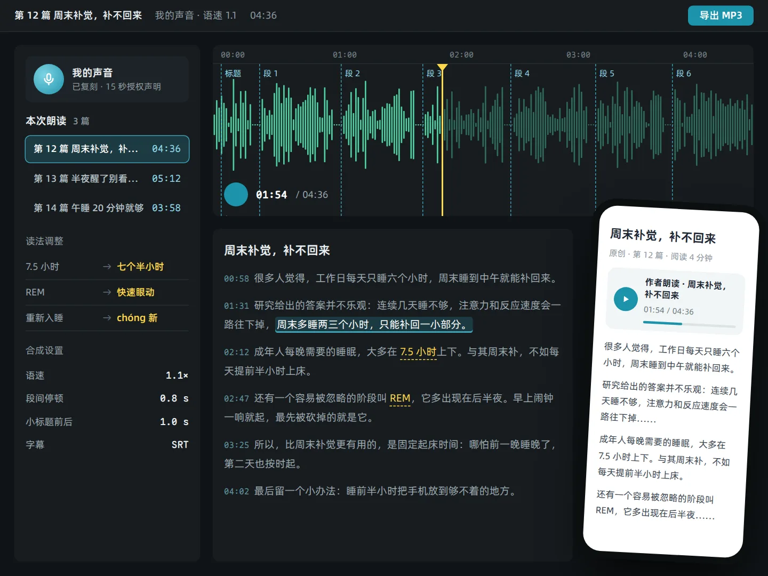This screenshot has width=768, height=576.
Task: Click the underlined 7.5 小时 in transcript
Action: 418,352
